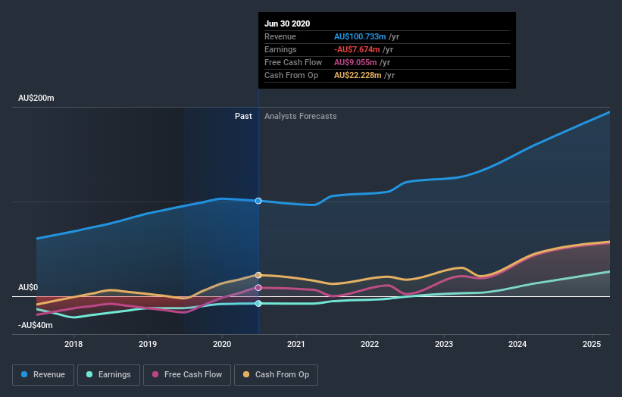Click the -AU$7.674m earnings value
This screenshot has width=622, height=397.
click(x=357, y=49)
